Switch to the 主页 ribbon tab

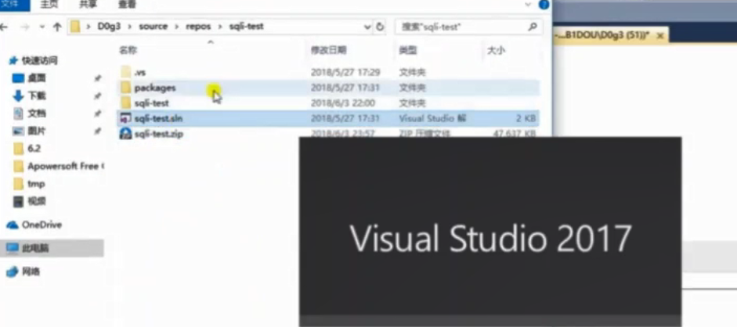[x=49, y=5]
